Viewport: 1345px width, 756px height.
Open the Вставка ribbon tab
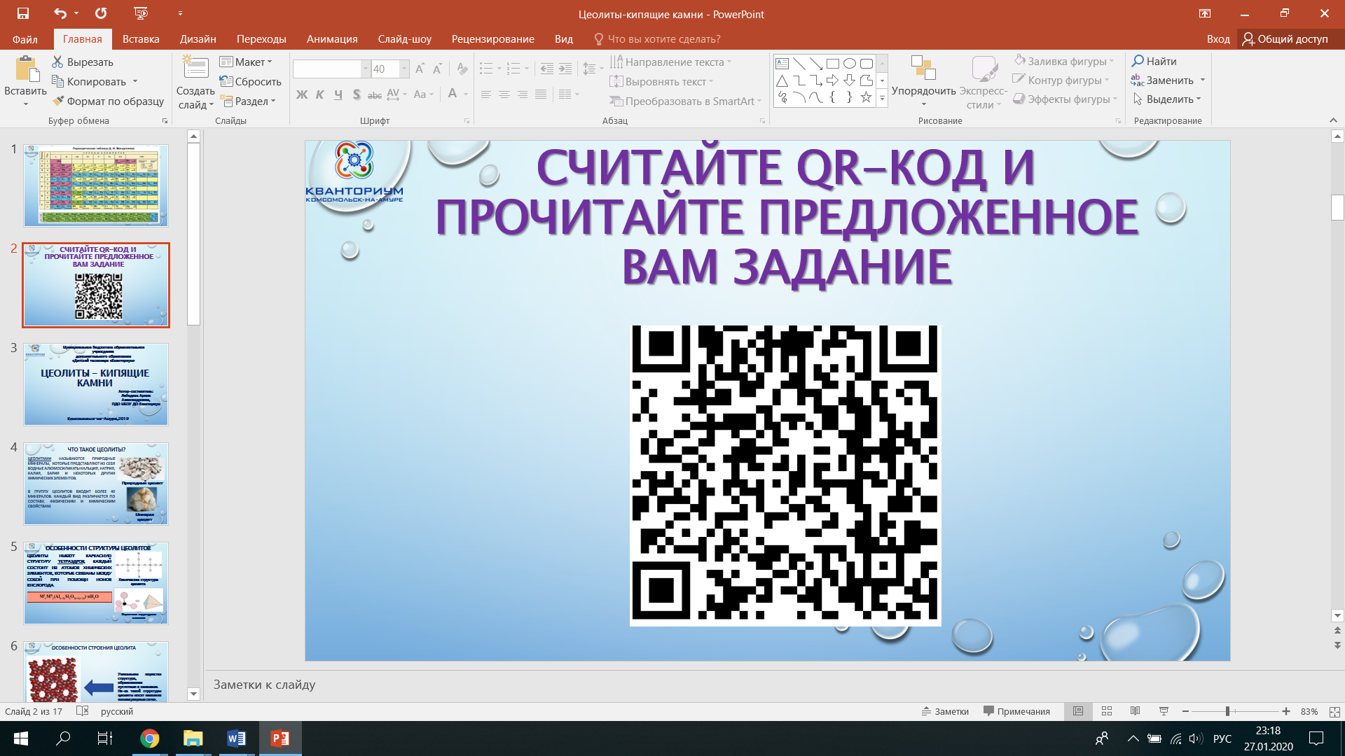point(141,39)
